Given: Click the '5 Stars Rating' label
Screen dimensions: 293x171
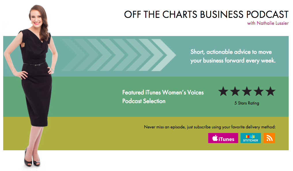Looking at the screenshot, I should pos(247,103).
